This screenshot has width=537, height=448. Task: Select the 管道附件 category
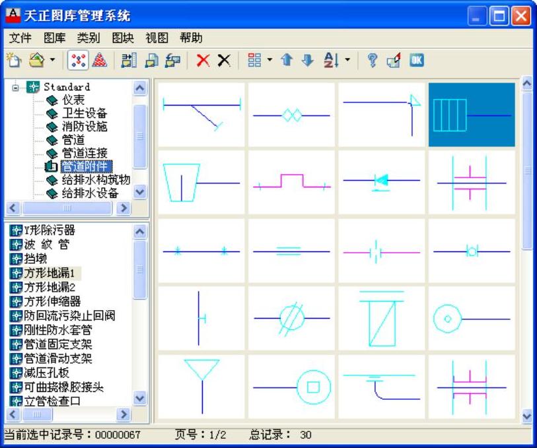[87, 166]
